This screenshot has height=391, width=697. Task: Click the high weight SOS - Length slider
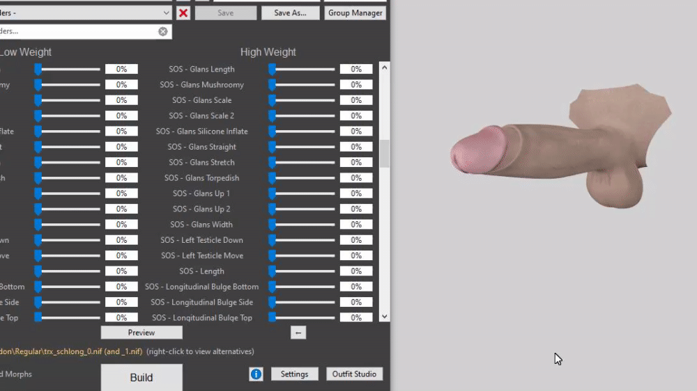tap(302, 271)
